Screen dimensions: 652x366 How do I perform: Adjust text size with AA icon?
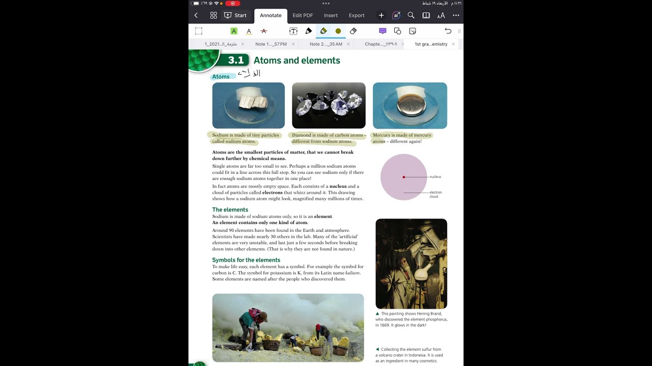(441, 15)
